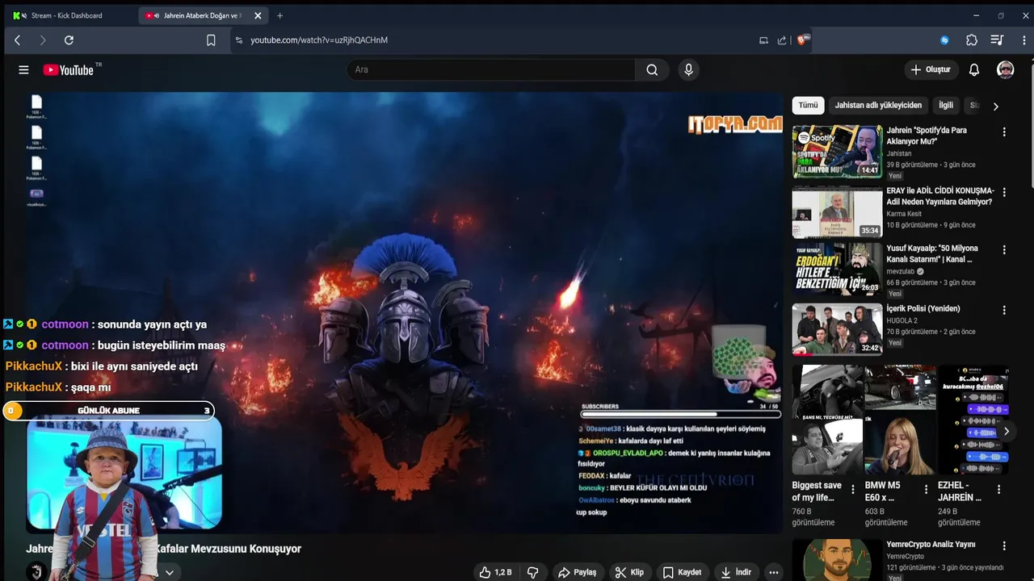1034x581 pixels.
Task: Click the Oluştur create button
Action: coord(931,70)
